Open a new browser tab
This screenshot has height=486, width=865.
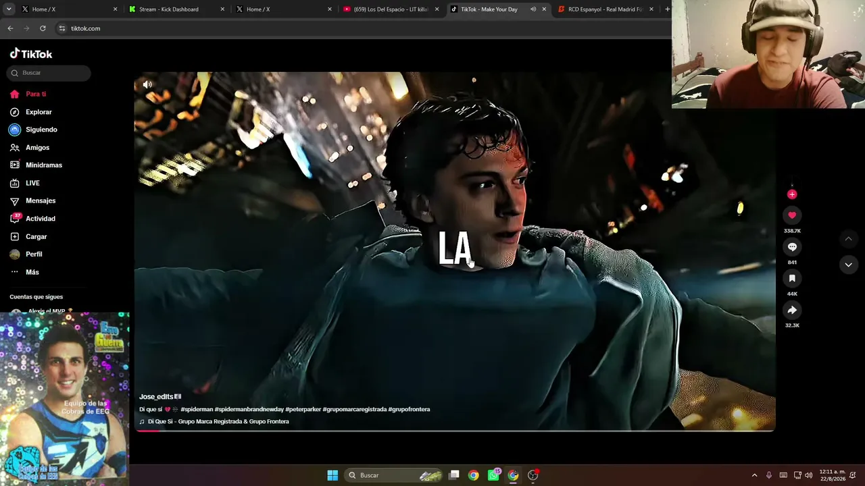coord(667,9)
